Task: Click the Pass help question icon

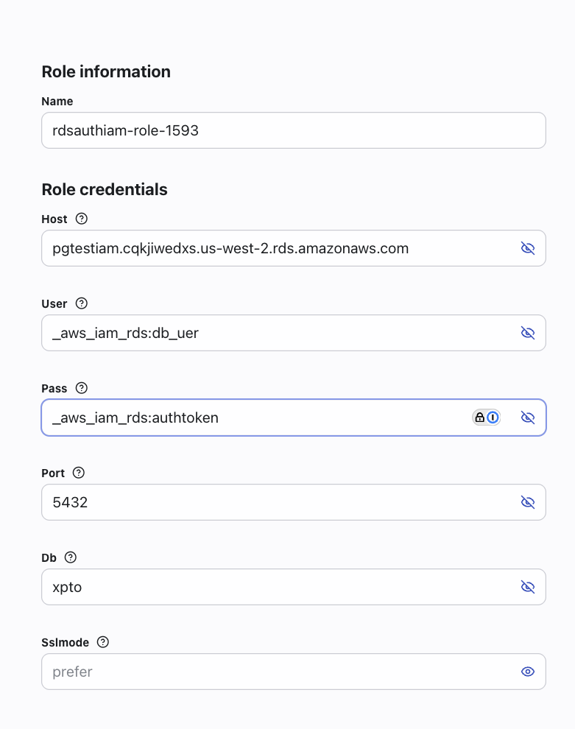Action: (82, 388)
